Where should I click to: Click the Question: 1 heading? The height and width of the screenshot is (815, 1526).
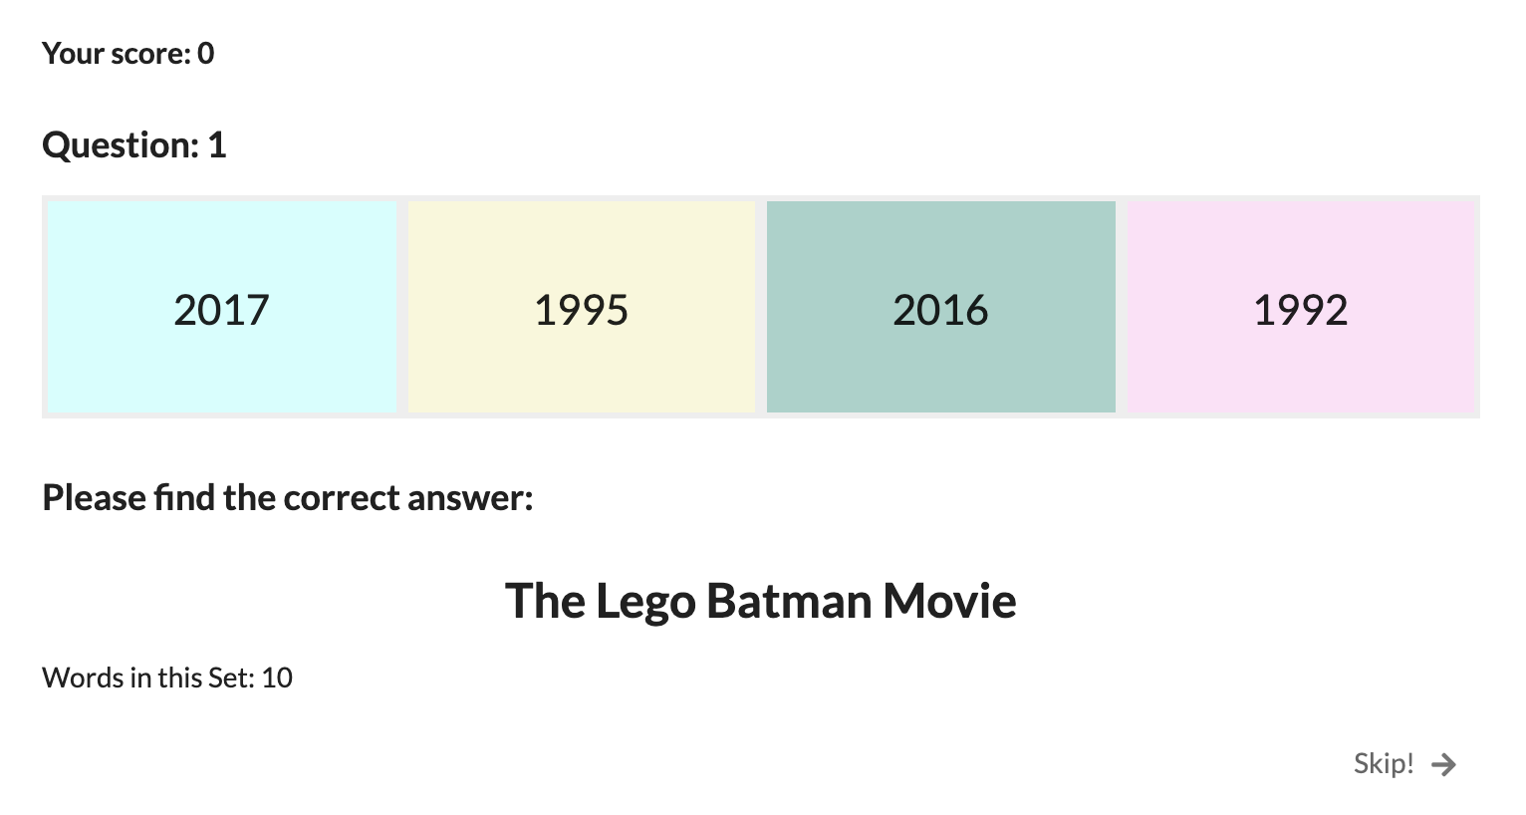[x=134, y=144]
